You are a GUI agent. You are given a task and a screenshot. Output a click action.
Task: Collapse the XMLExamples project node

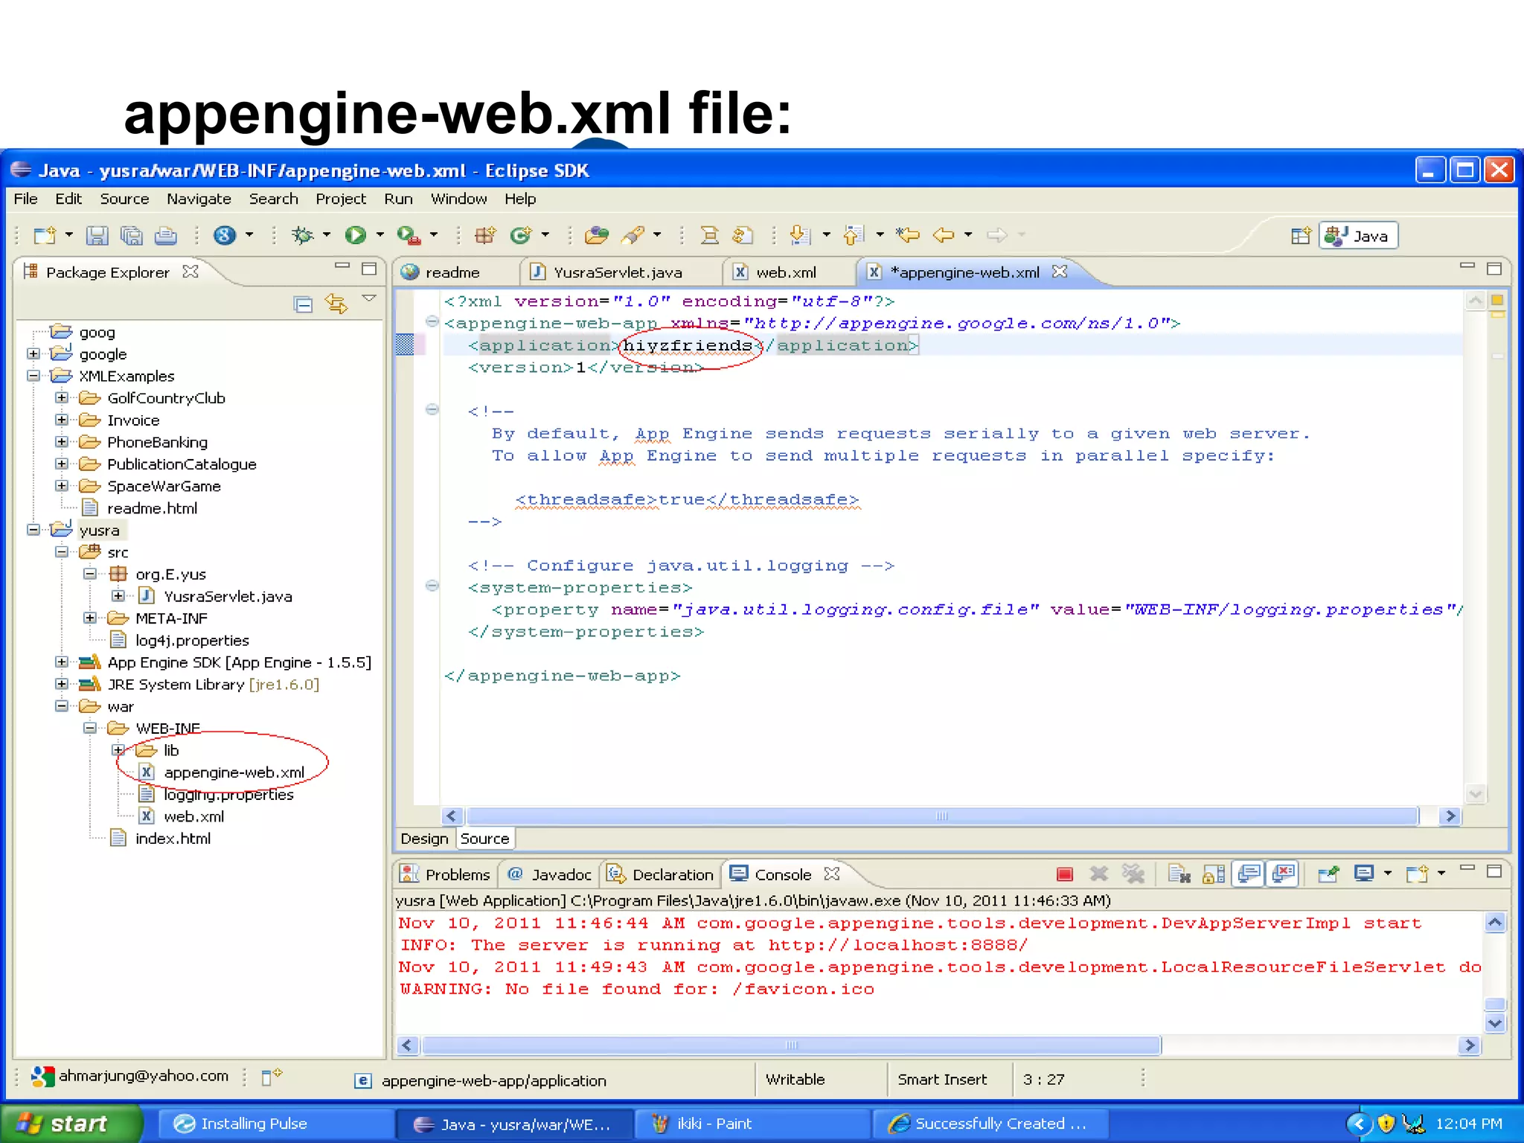tap(33, 376)
